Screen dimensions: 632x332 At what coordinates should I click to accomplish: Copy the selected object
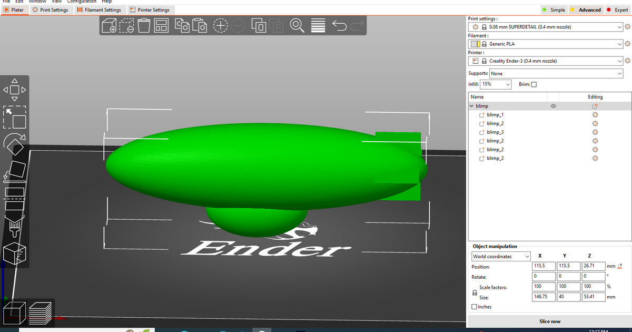[x=182, y=25]
